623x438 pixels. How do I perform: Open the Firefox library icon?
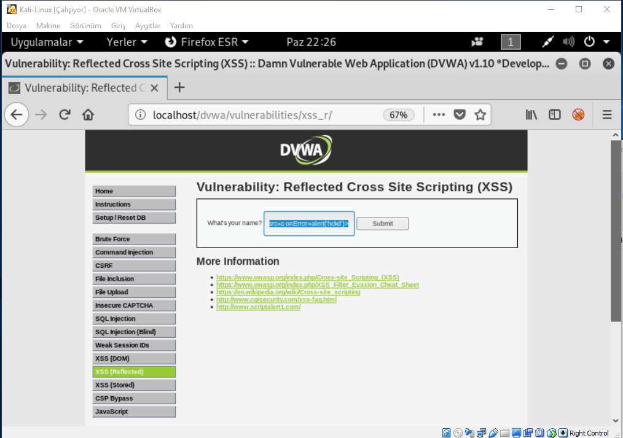[x=531, y=115]
